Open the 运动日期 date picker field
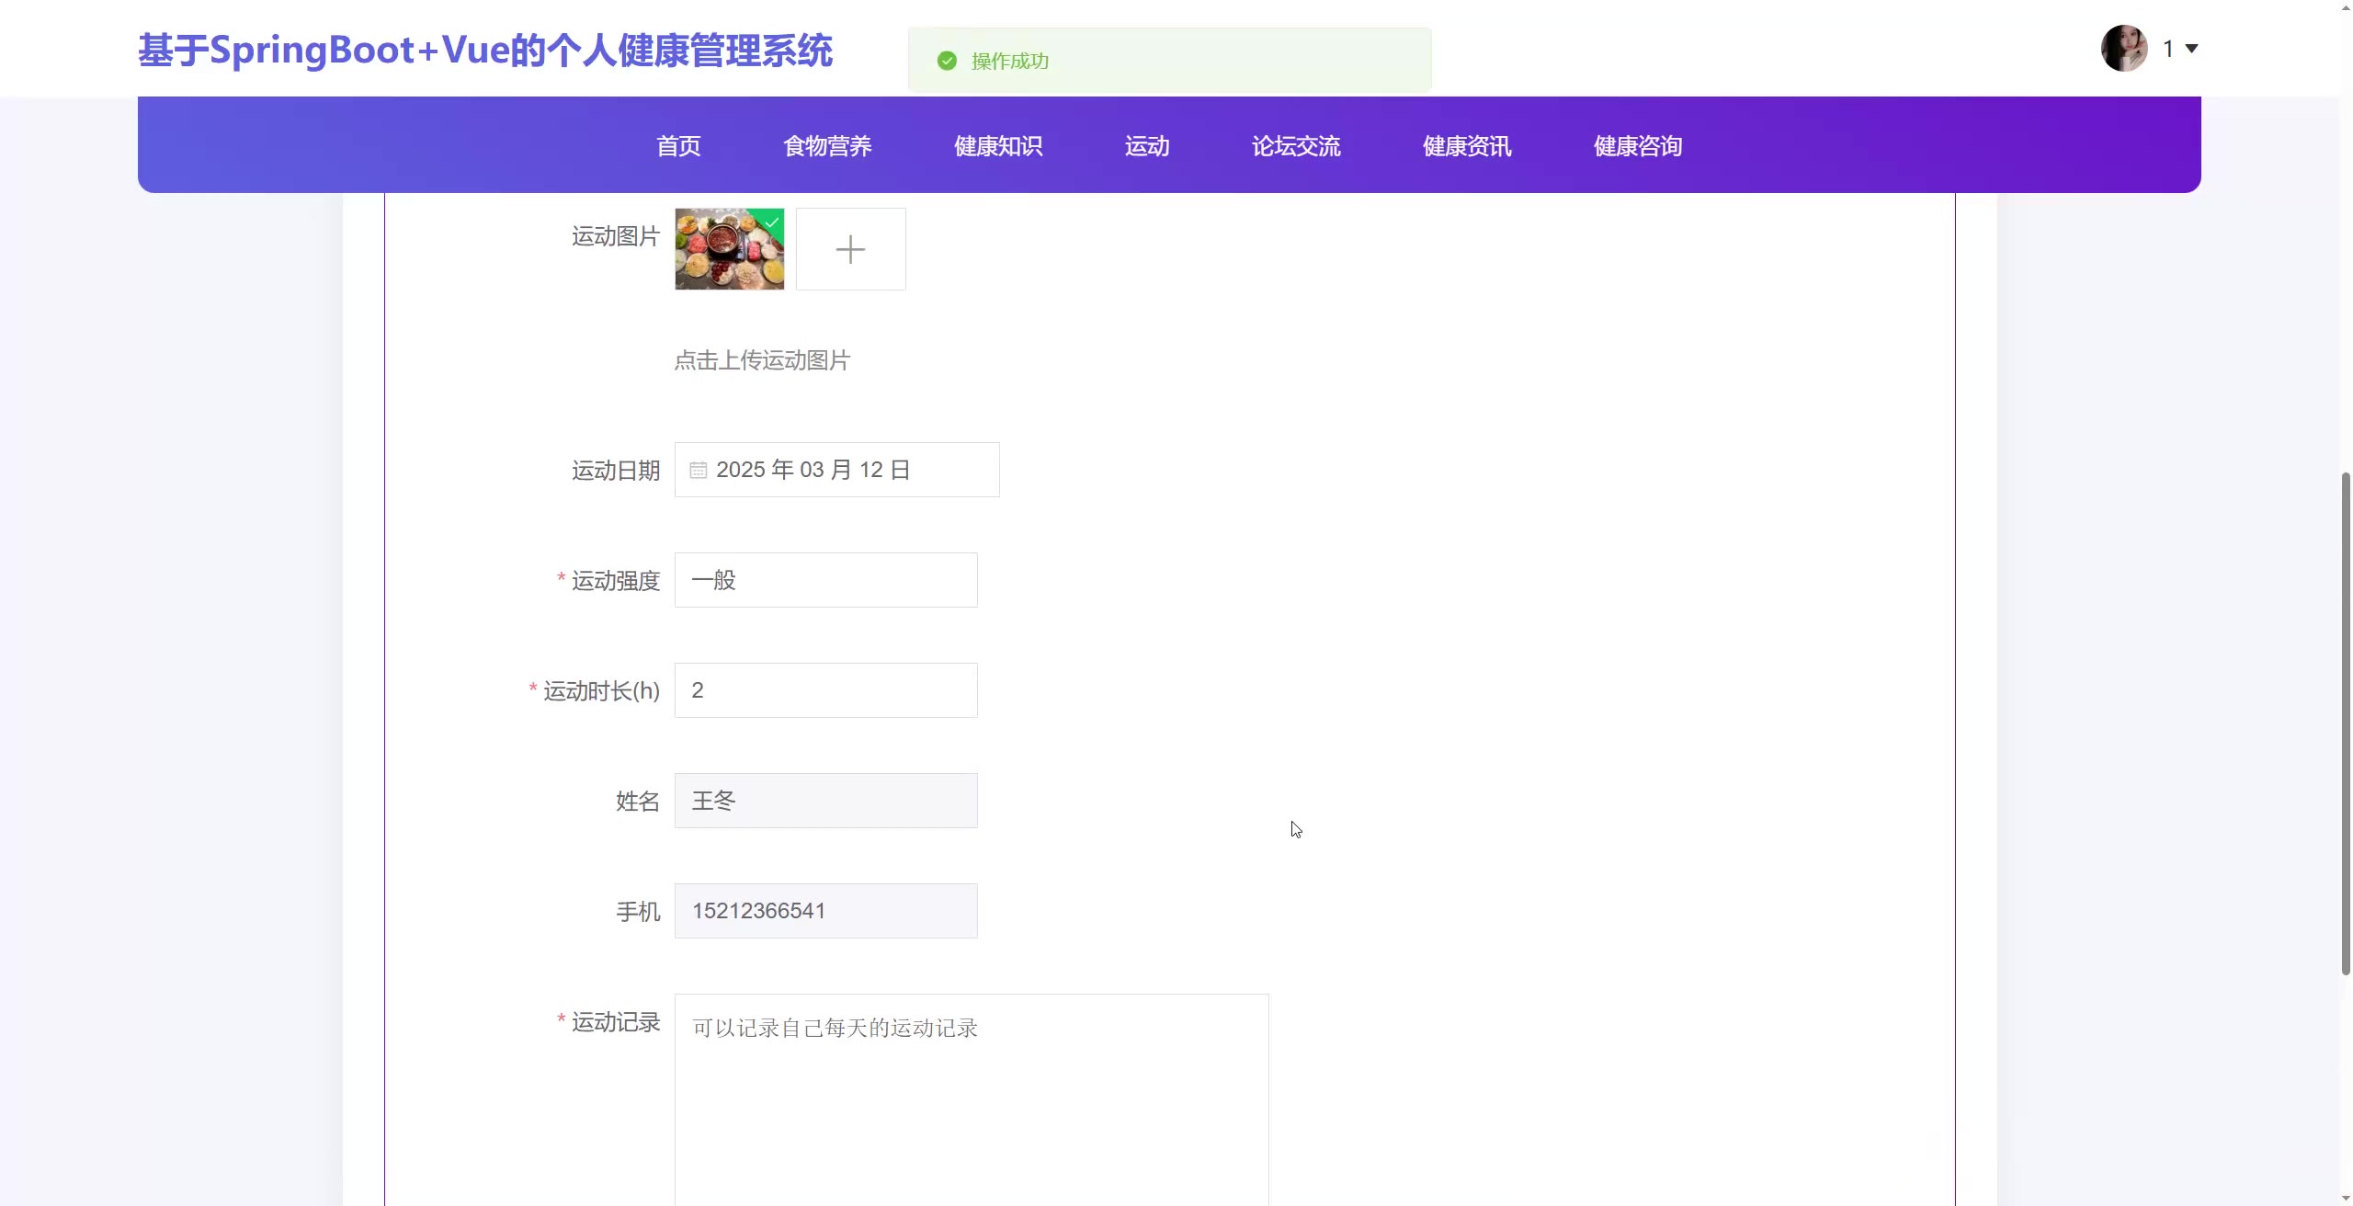 (x=836, y=470)
